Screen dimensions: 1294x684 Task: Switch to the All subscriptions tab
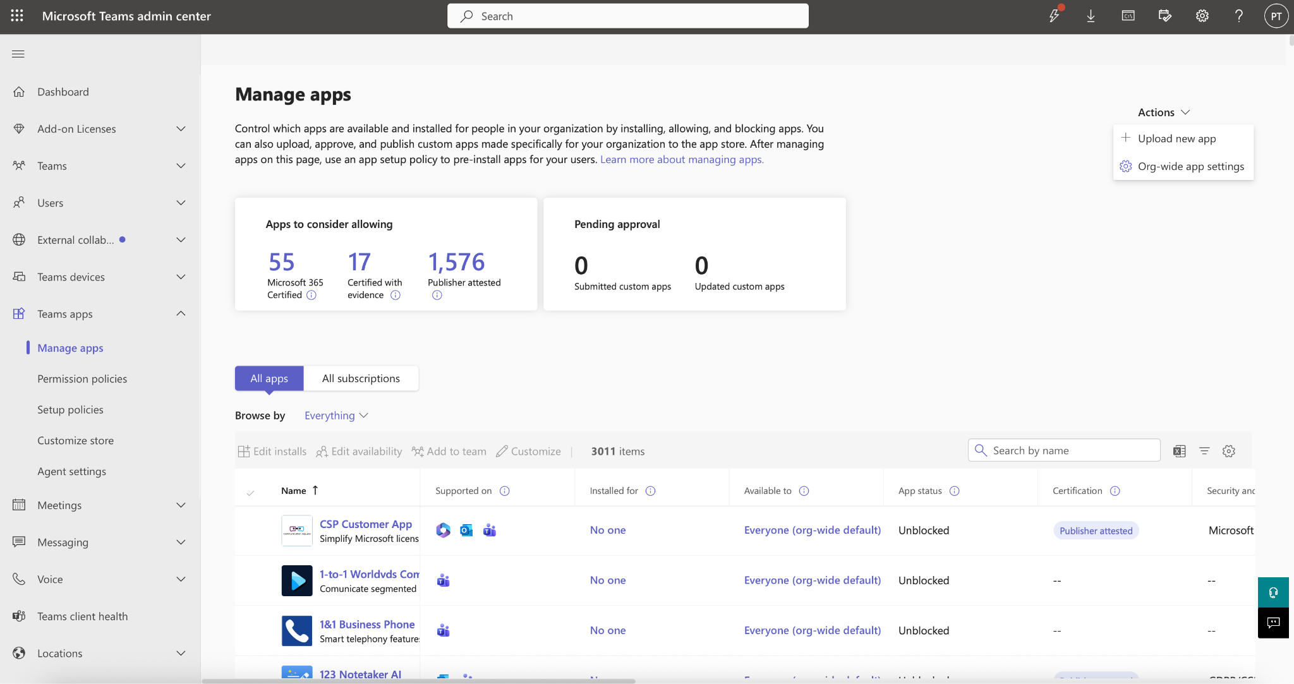coord(361,378)
